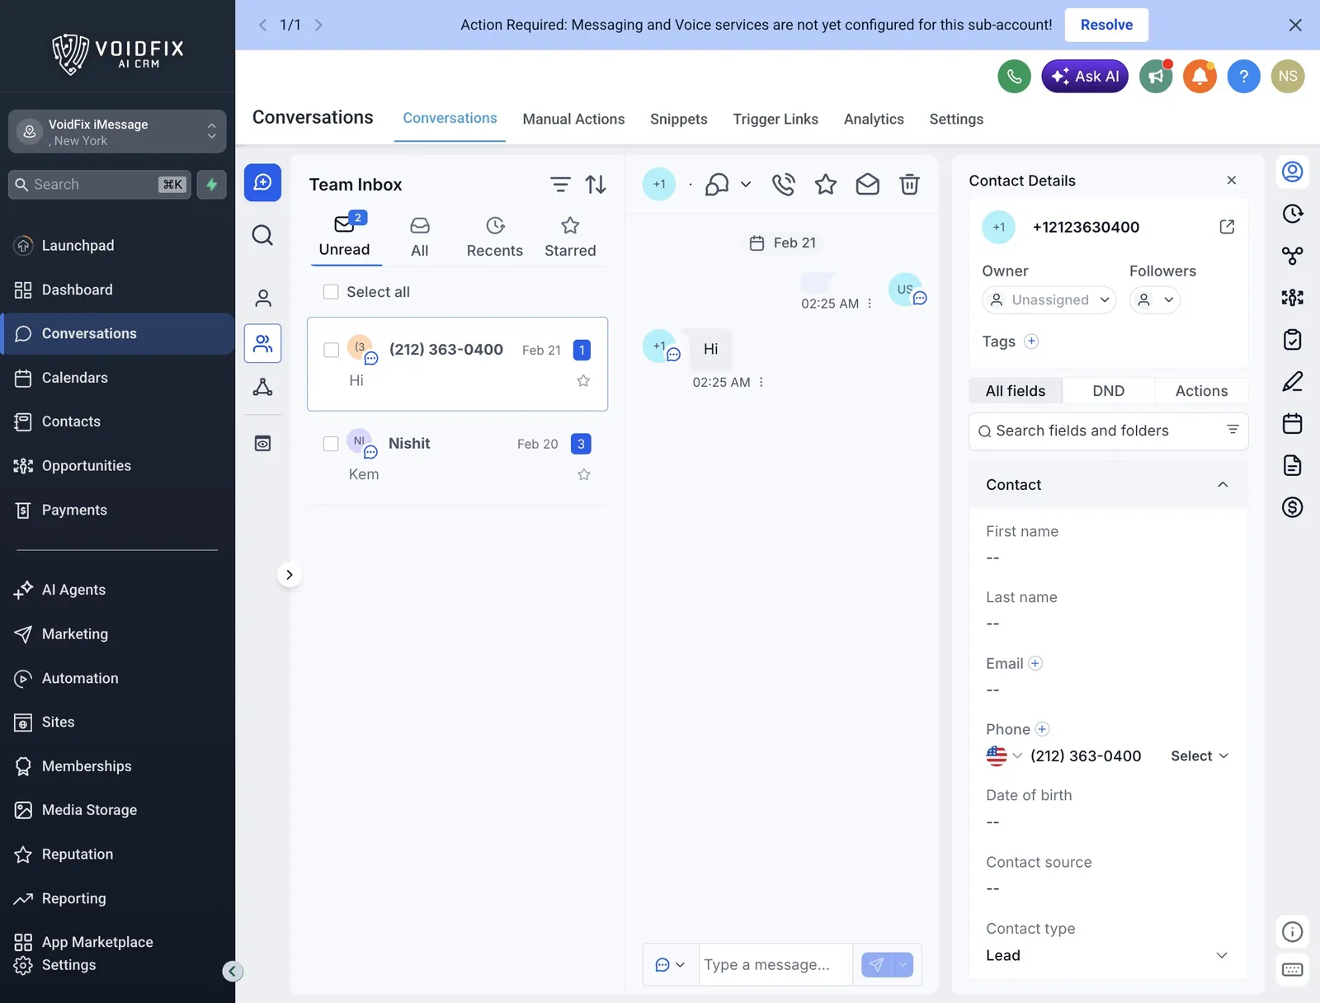
Task: Add a tag with the plus icon
Action: click(x=1031, y=341)
